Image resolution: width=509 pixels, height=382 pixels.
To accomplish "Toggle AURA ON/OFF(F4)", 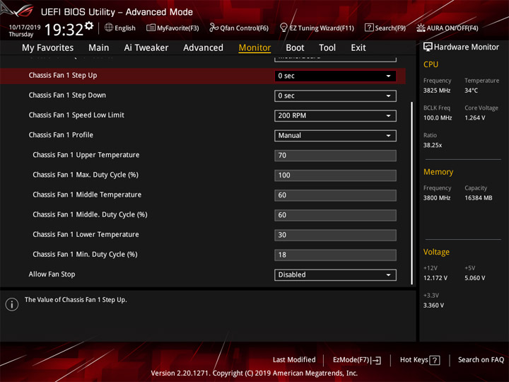I will (447, 28).
